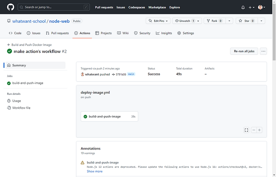Click the Star repository button
The image size is (276, 177).
pyautogui.click(x=247, y=21)
